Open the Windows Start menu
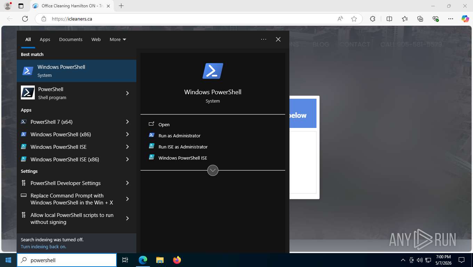The width and height of the screenshot is (473, 267). (8, 260)
